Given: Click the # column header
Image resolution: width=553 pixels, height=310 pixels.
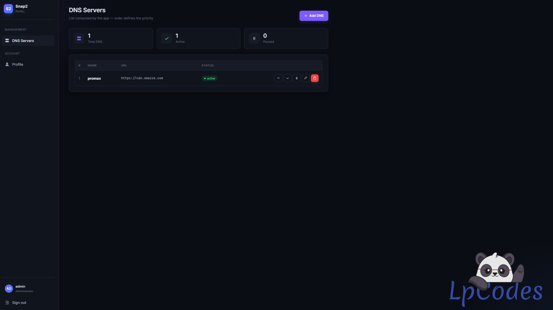Looking at the screenshot, I should coord(80,65).
